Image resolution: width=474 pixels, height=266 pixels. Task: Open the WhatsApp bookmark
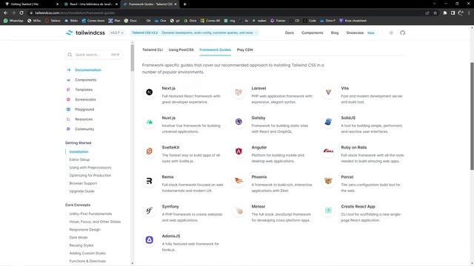coord(13,21)
